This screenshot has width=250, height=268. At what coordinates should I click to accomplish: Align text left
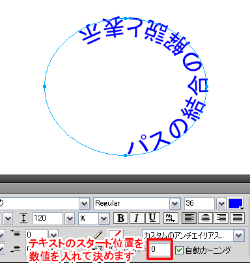pyautogui.click(x=189, y=218)
